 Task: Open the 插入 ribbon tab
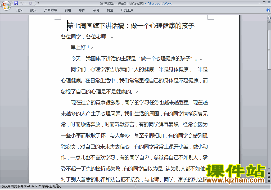(x=33, y=10)
